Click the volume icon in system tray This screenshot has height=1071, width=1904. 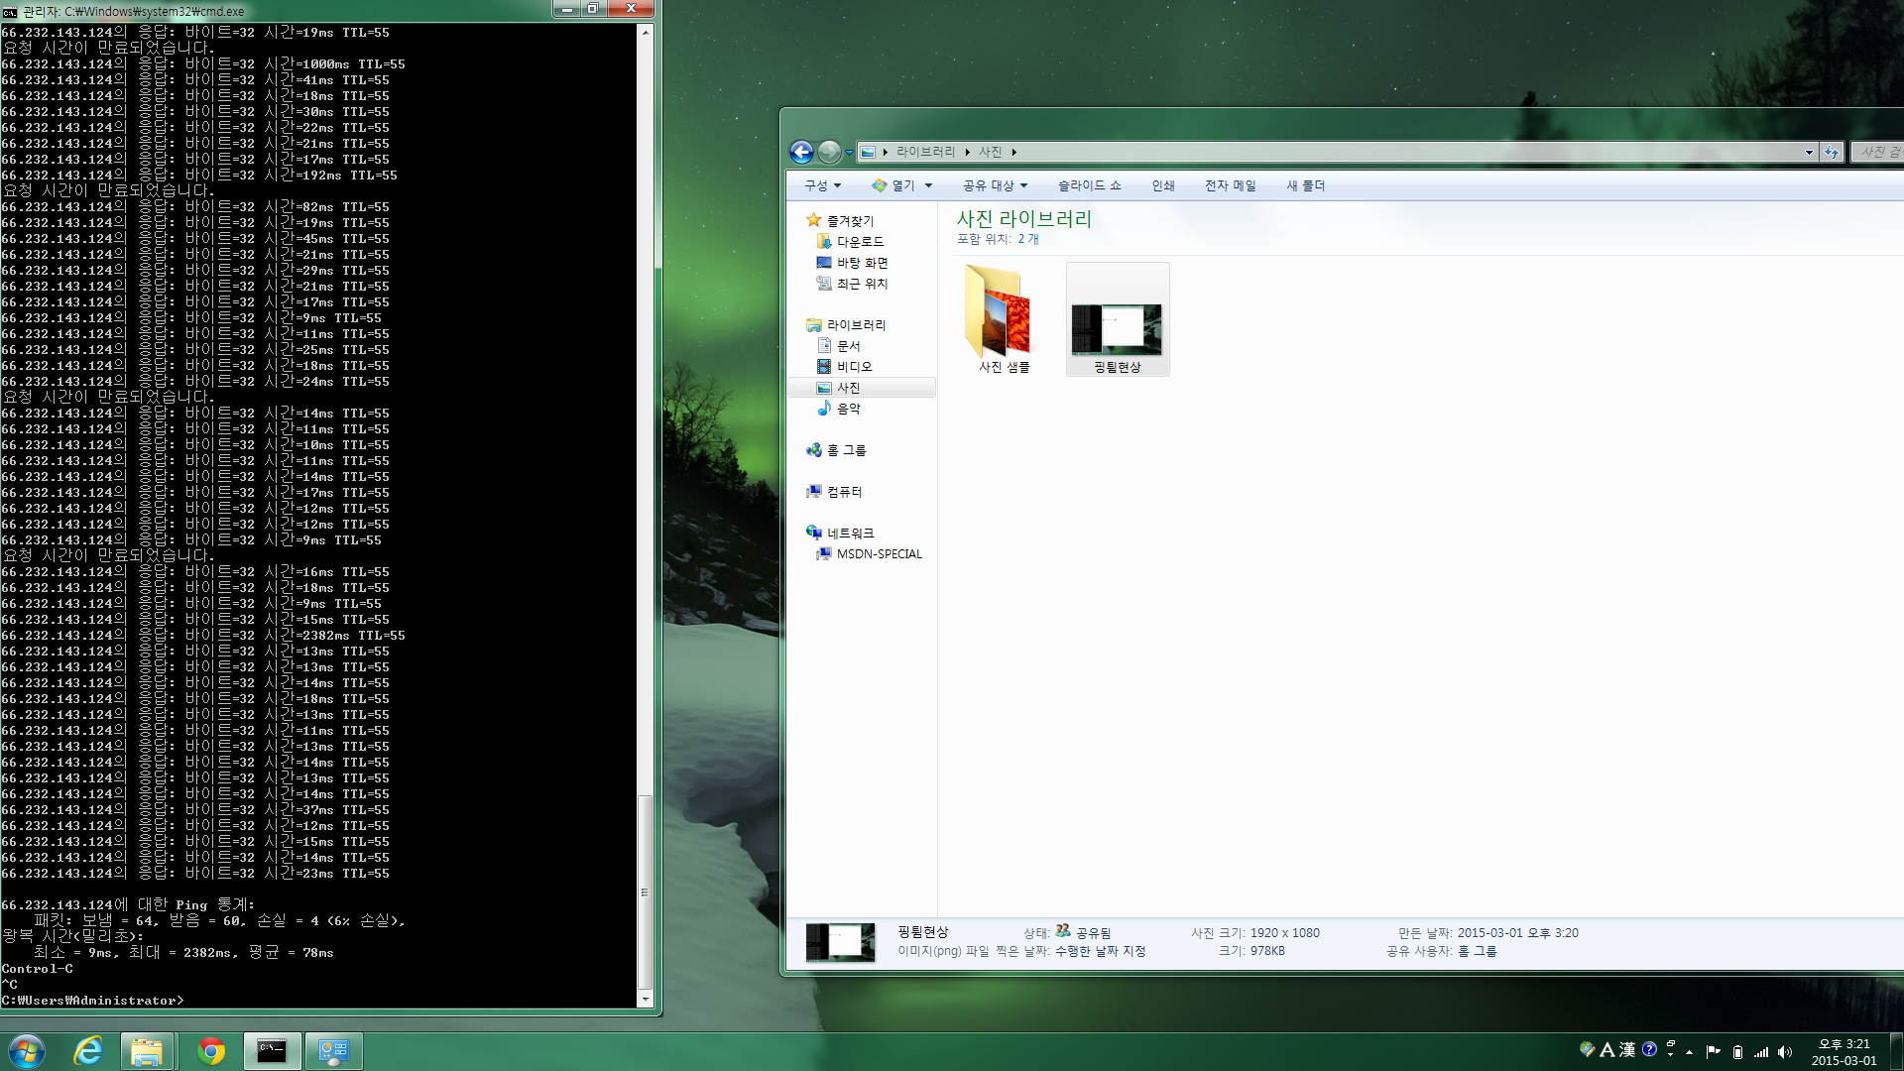click(x=1785, y=1052)
